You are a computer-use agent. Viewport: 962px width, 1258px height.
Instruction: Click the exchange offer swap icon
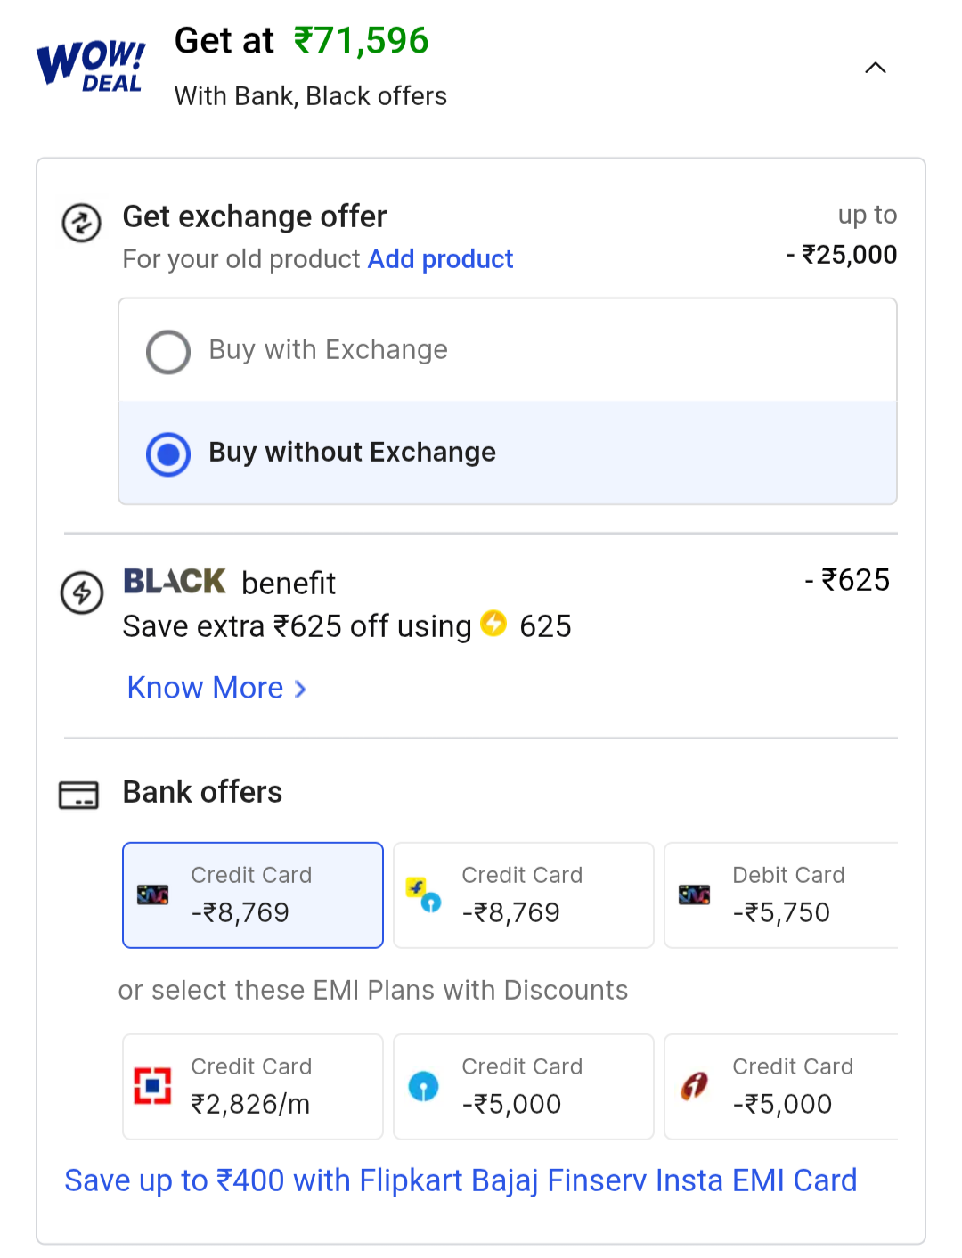tap(81, 223)
